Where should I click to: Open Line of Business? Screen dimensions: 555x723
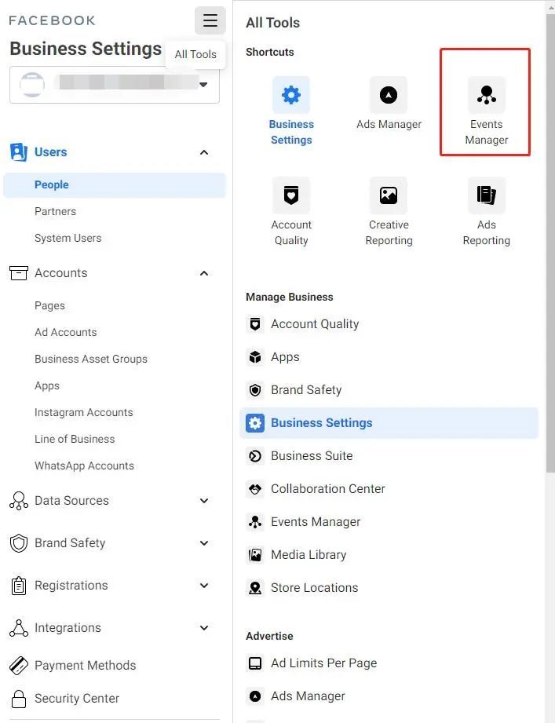[75, 440]
